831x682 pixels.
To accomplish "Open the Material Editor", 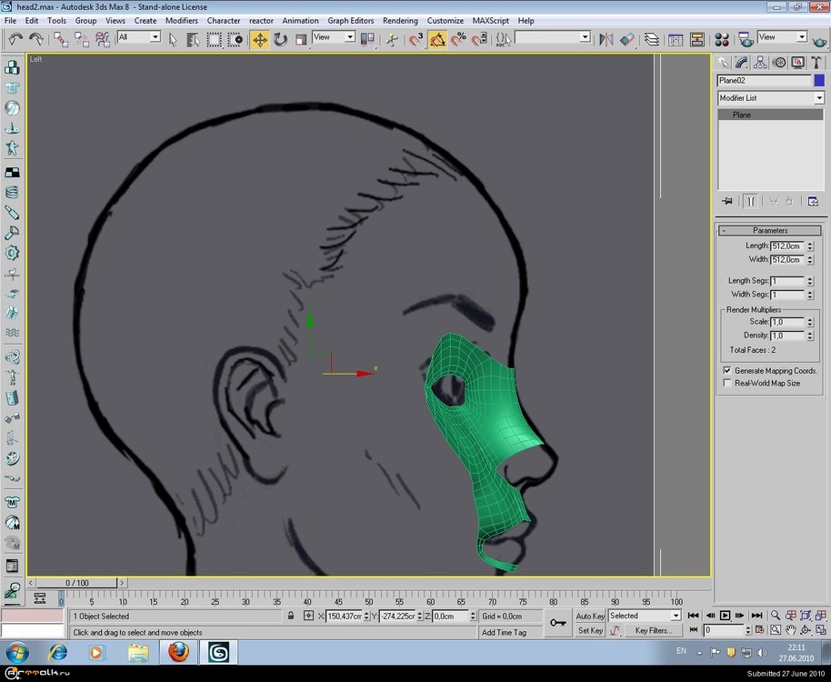I will [722, 38].
